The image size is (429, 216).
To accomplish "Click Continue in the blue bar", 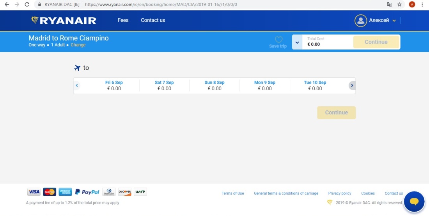I will pos(376,42).
